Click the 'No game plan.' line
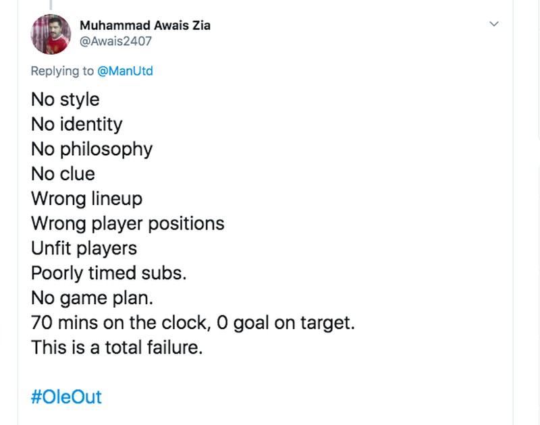This screenshot has height=425, width=540. pos(89,298)
